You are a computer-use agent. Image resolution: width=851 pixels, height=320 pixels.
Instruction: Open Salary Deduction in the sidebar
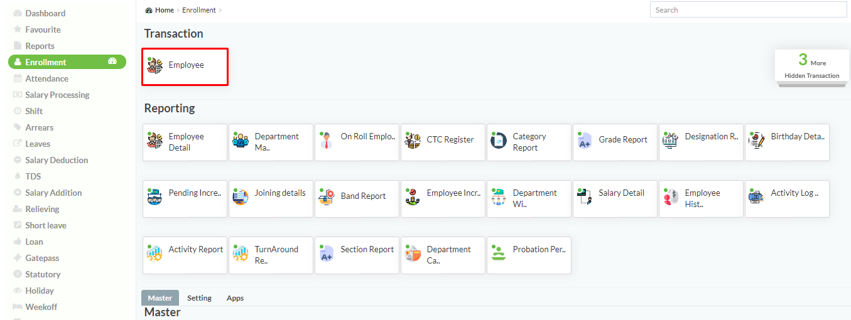(x=57, y=160)
